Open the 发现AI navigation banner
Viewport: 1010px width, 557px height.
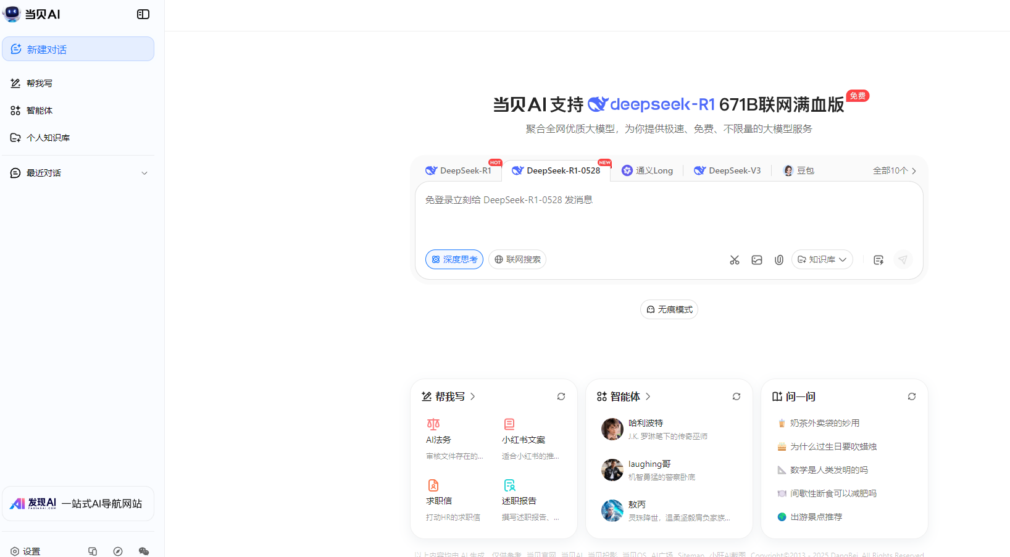click(78, 504)
